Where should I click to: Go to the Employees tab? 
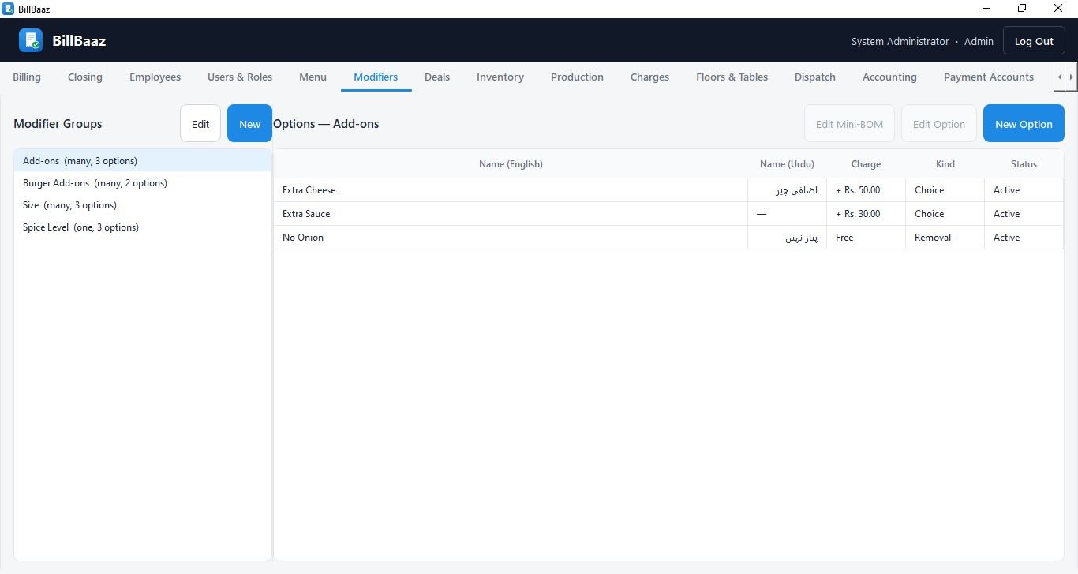(155, 77)
